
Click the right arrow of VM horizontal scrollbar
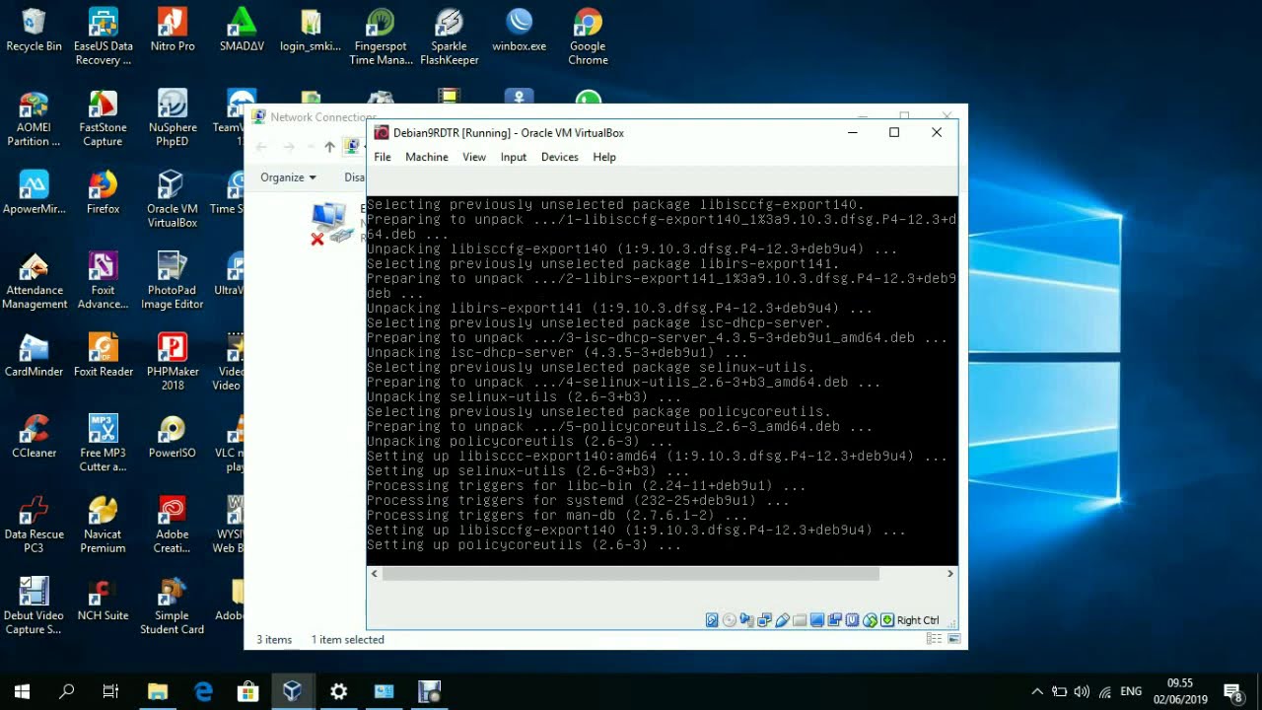pos(950,573)
